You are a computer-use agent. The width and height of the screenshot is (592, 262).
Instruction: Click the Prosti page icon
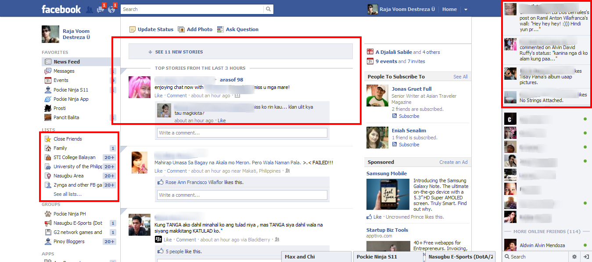[x=48, y=108]
